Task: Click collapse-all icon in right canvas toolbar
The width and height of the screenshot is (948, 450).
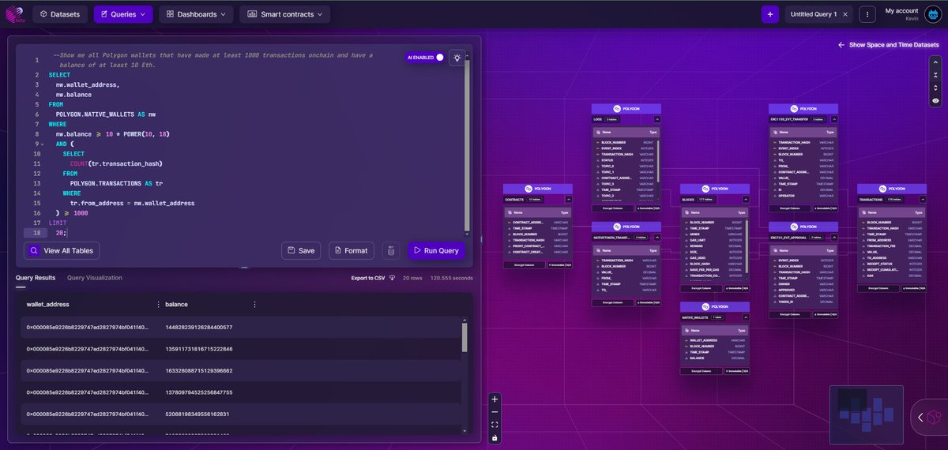Action: point(935,73)
